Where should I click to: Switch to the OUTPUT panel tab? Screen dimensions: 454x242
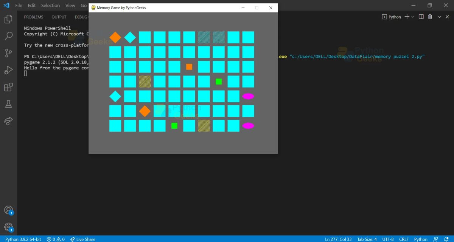[59, 17]
